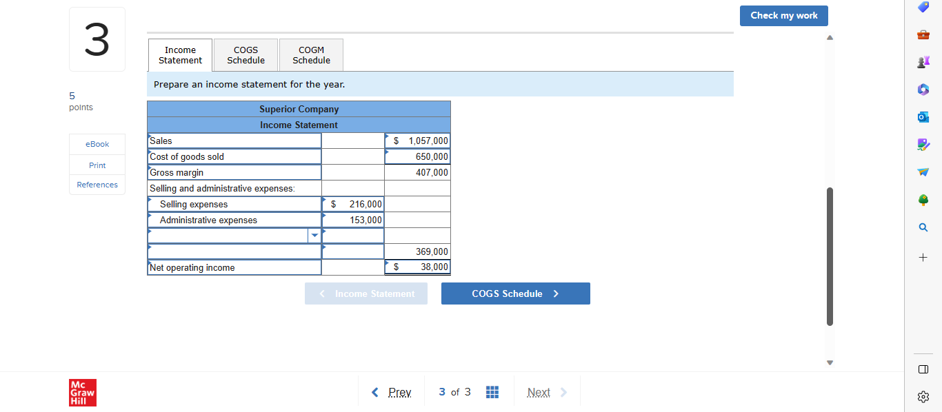The image size is (942, 412).
Task: Open the search icon in the sidebar
Action: point(923,227)
